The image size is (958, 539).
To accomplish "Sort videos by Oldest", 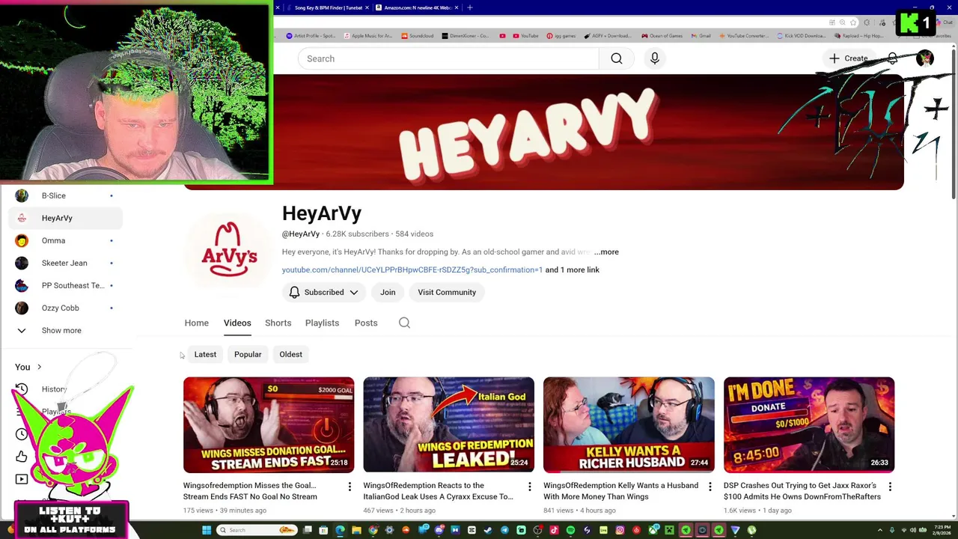I will pyautogui.click(x=290, y=354).
